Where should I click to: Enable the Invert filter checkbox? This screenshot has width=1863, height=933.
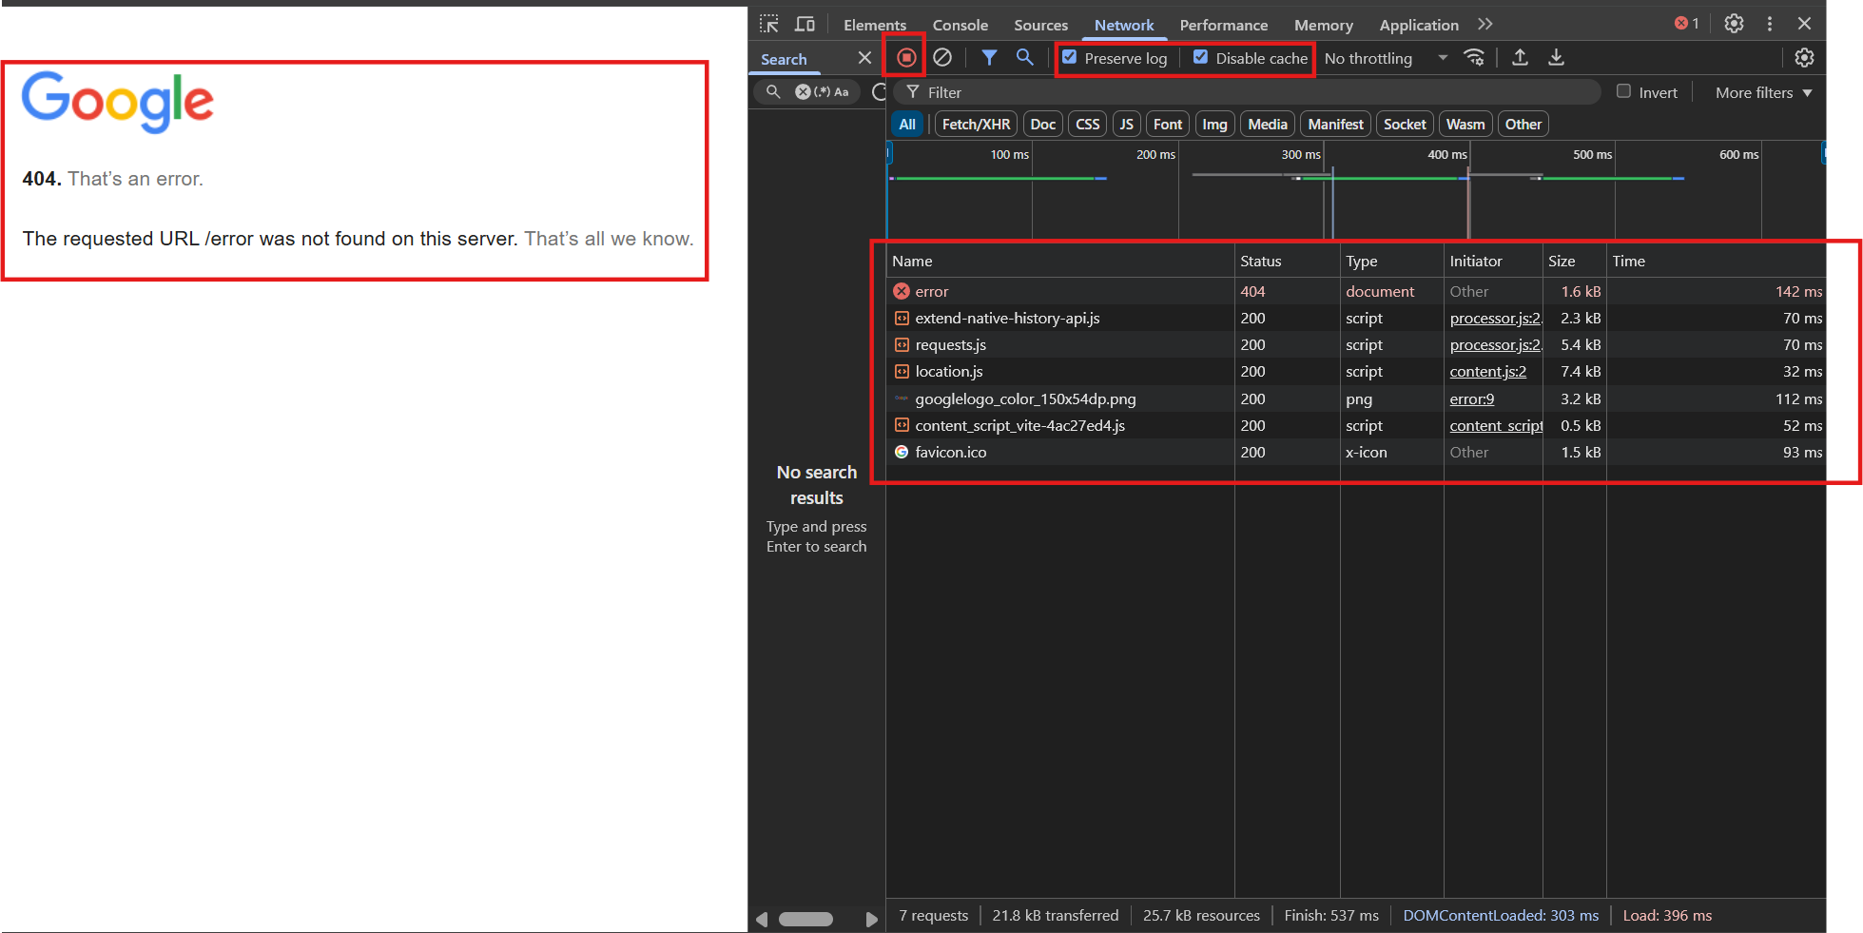pos(1624,91)
